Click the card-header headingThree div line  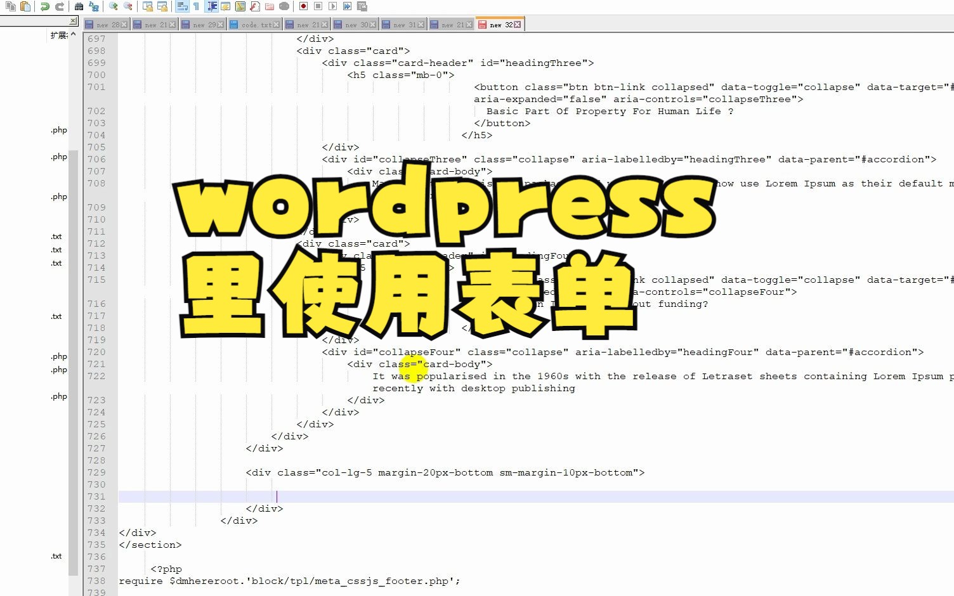pyautogui.click(x=458, y=63)
